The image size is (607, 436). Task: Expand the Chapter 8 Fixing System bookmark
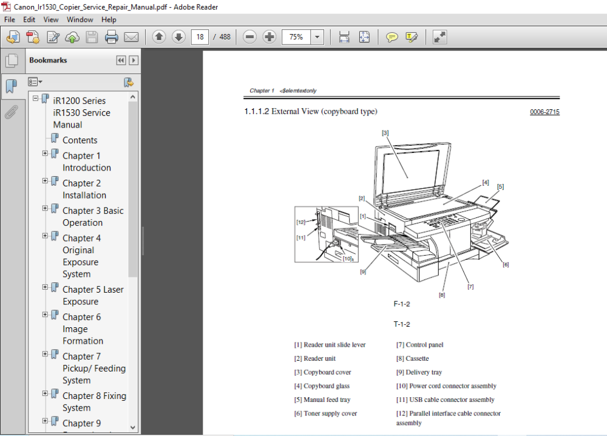click(46, 393)
